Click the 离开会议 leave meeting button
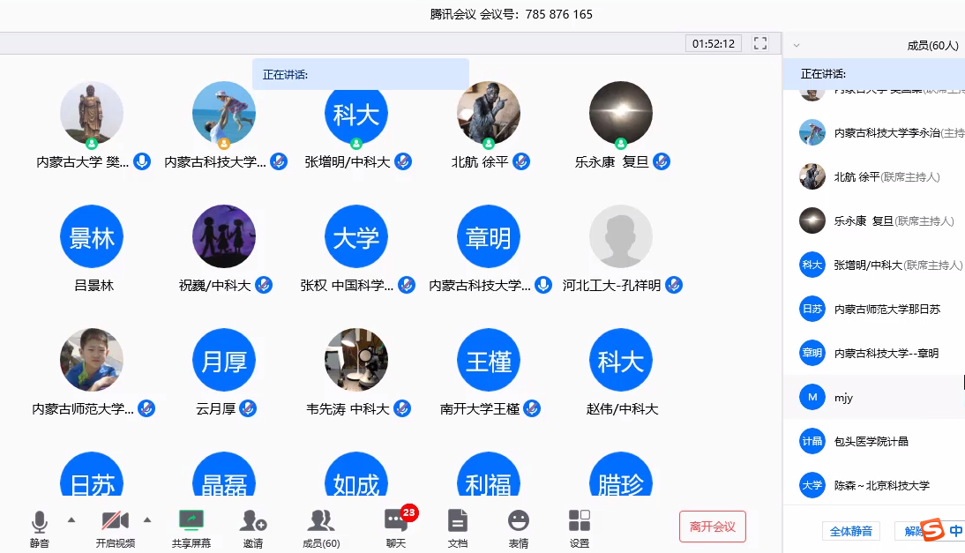This screenshot has height=553, width=965. click(x=713, y=527)
